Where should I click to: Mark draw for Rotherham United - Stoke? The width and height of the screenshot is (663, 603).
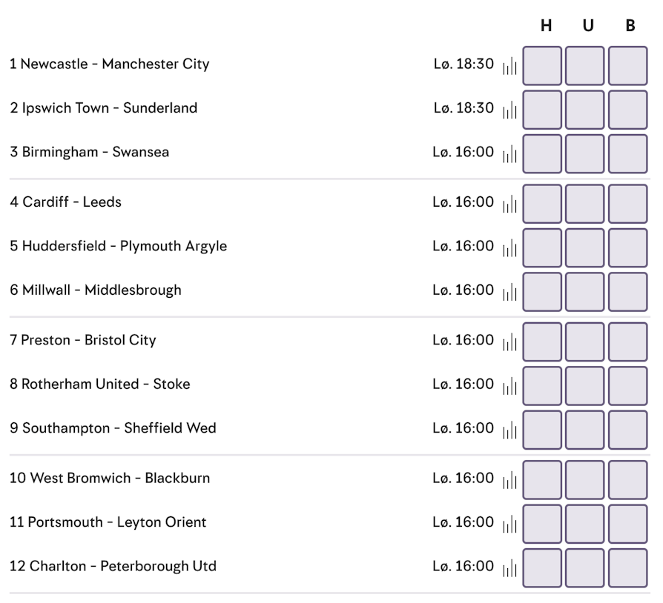[585, 386]
